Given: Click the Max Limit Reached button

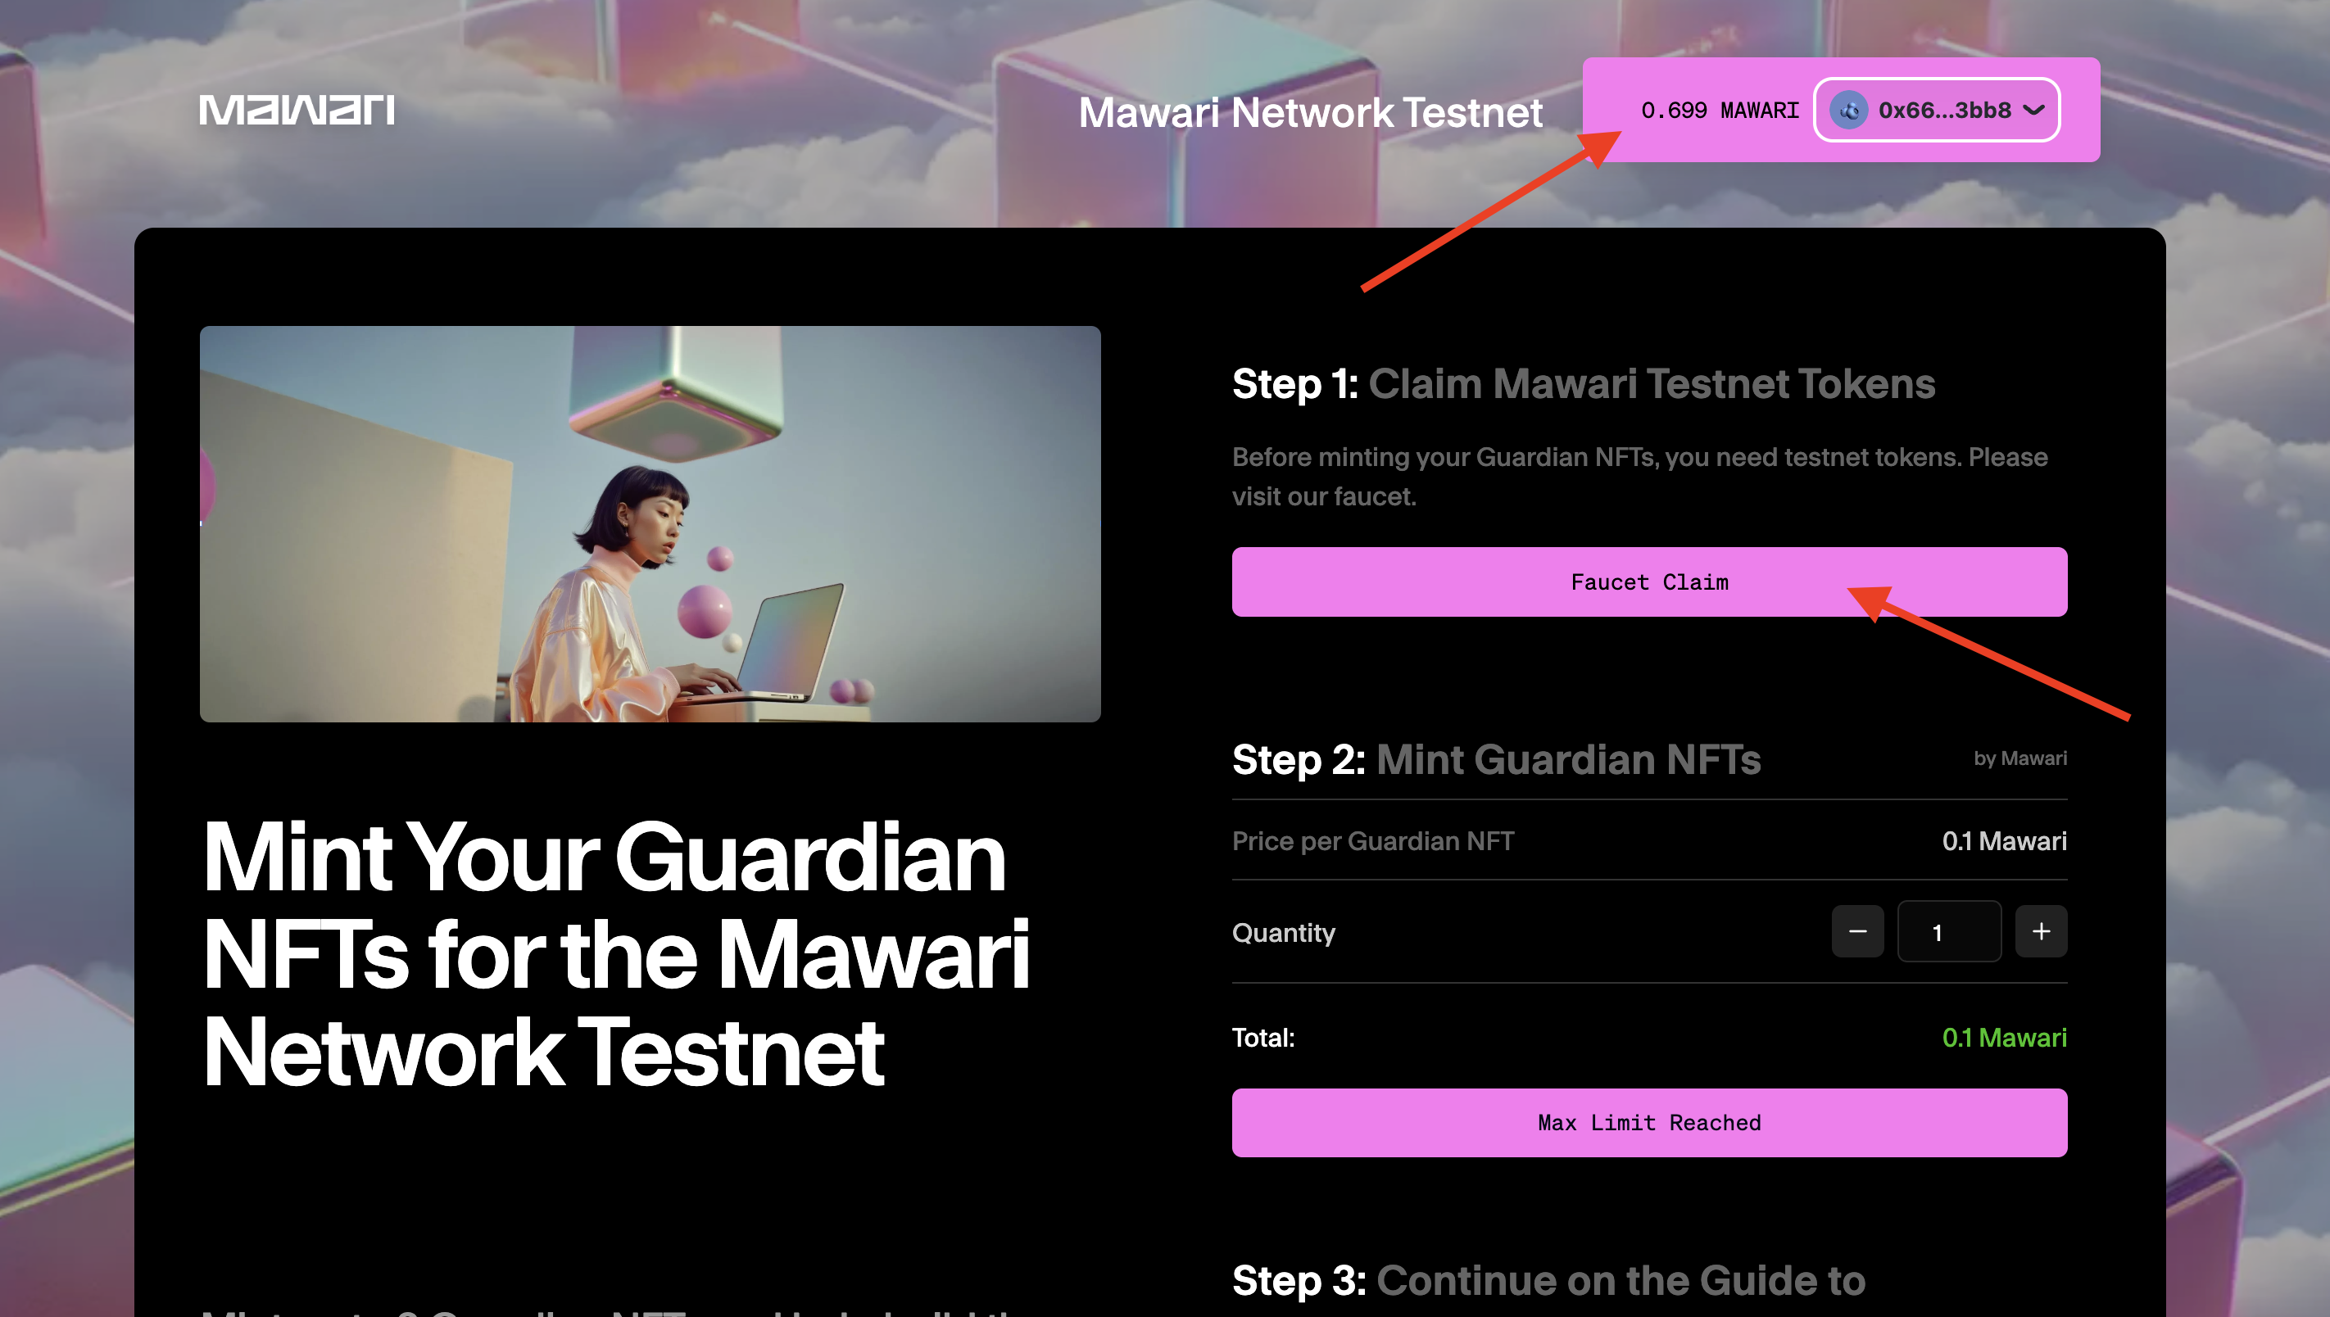Looking at the screenshot, I should [x=1649, y=1123].
